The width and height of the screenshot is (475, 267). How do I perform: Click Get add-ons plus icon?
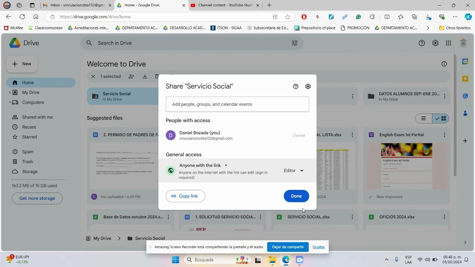[x=465, y=141]
